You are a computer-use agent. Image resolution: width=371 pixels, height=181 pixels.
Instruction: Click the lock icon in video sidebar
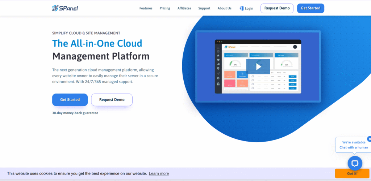[218, 84]
